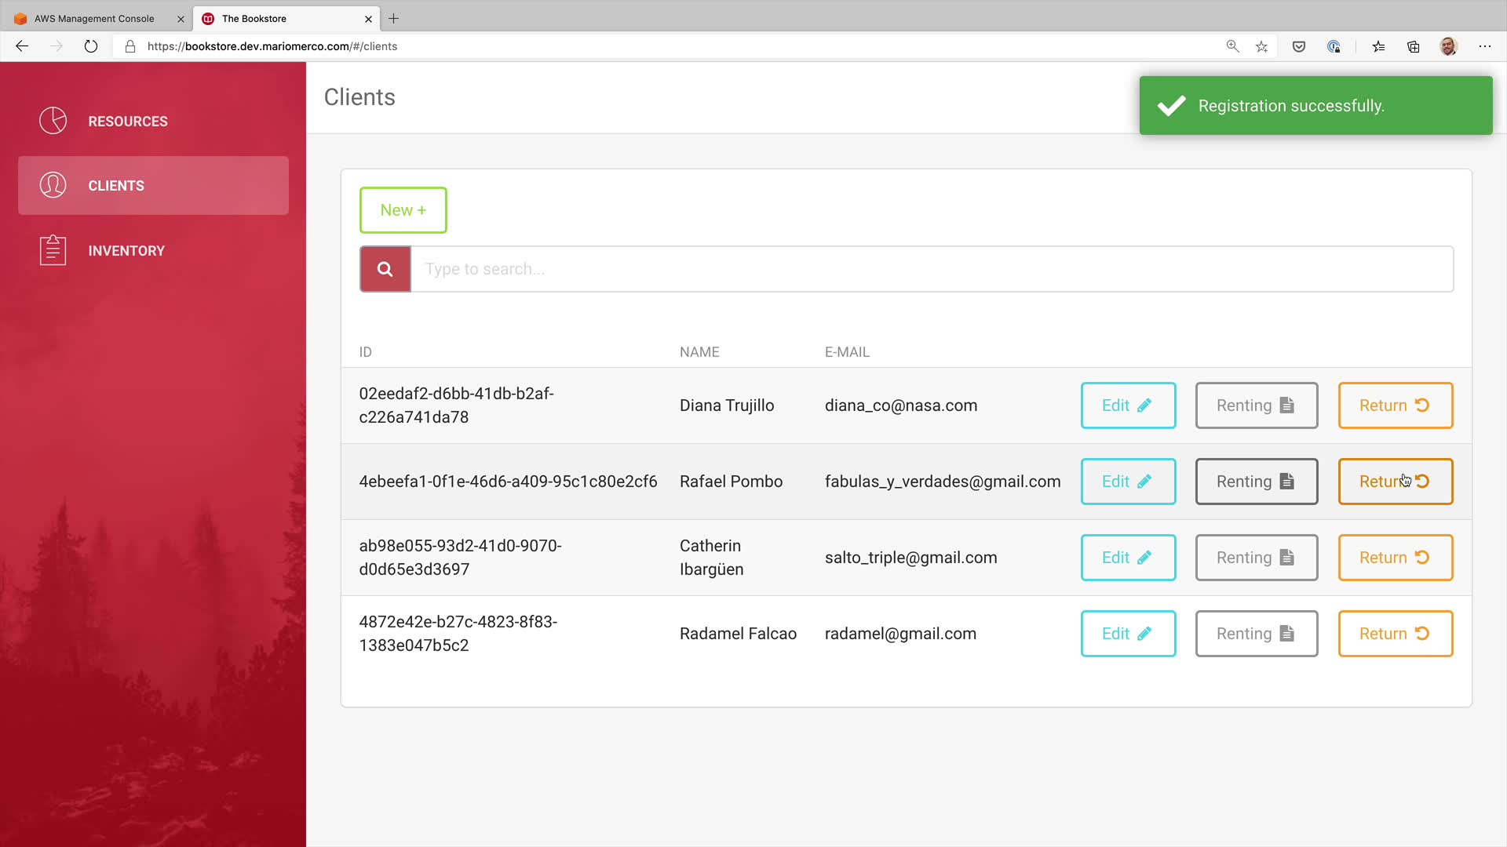Image resolution: width=1507 pixels, height=847 pixels.
Task: Click the New + button
Action: click(403, 210)
